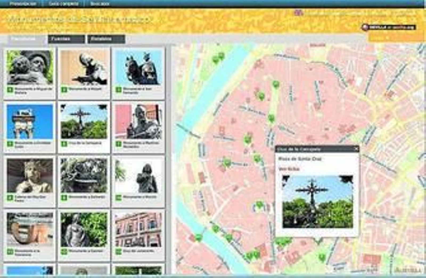
Task: Switch to the Retablos tab
Action: click(106, 39)
